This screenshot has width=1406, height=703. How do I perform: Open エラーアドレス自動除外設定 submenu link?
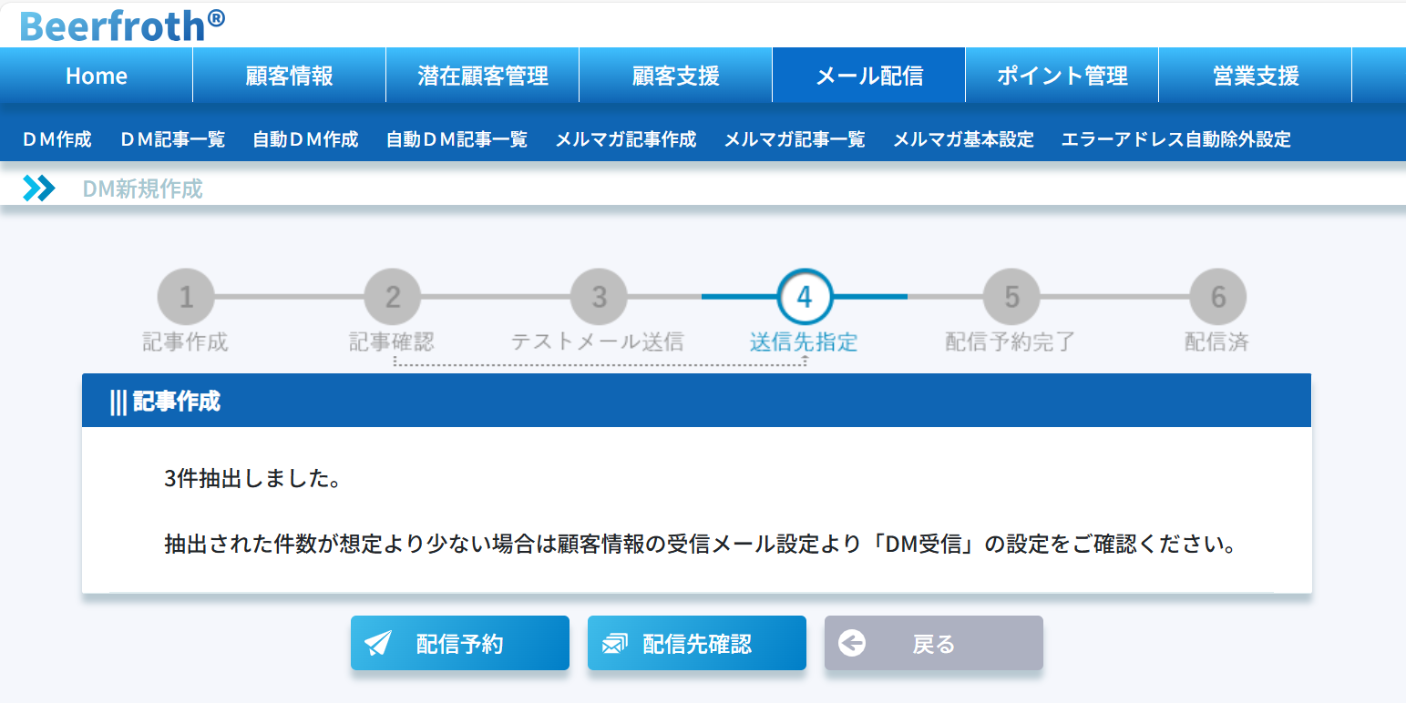click(1175, 139)
